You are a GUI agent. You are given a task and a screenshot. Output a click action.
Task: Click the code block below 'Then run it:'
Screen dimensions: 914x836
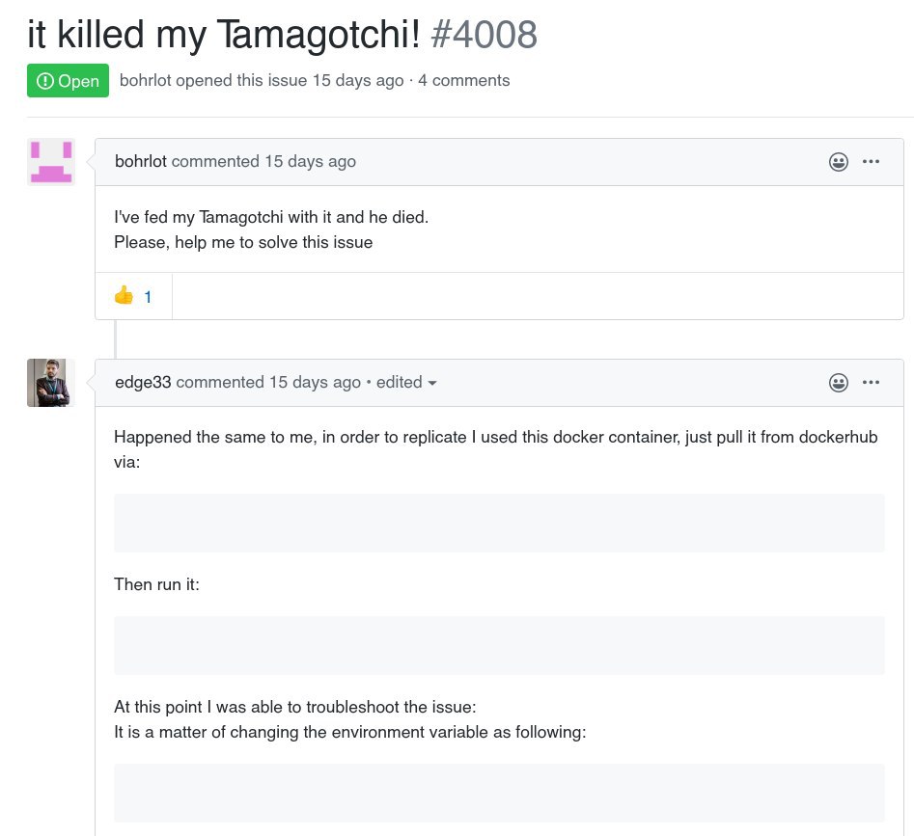(499, 645)
